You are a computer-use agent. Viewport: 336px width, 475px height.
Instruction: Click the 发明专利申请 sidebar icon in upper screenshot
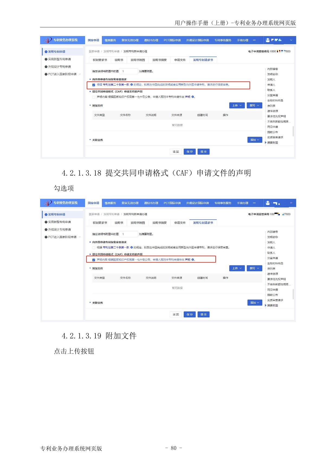tap(46, 52)
